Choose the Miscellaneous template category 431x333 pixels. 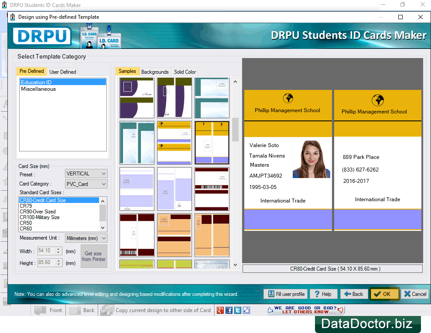coord(63,89)
